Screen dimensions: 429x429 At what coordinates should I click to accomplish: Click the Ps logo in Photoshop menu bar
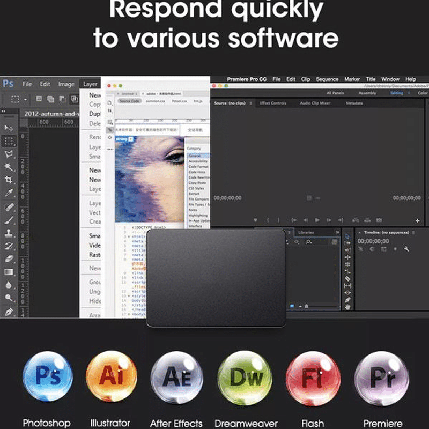8,84
